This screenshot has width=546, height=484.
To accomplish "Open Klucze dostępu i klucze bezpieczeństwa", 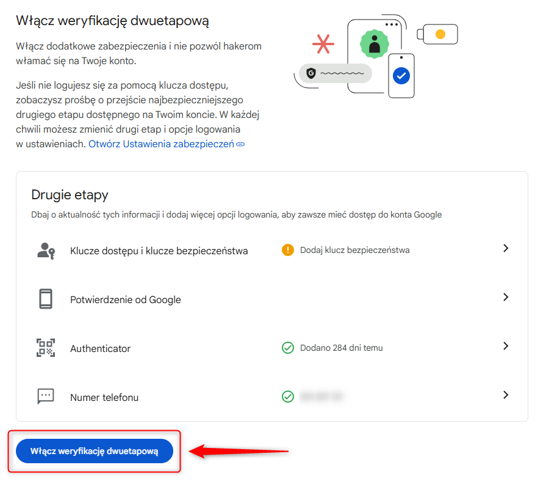I will (159, 251).
